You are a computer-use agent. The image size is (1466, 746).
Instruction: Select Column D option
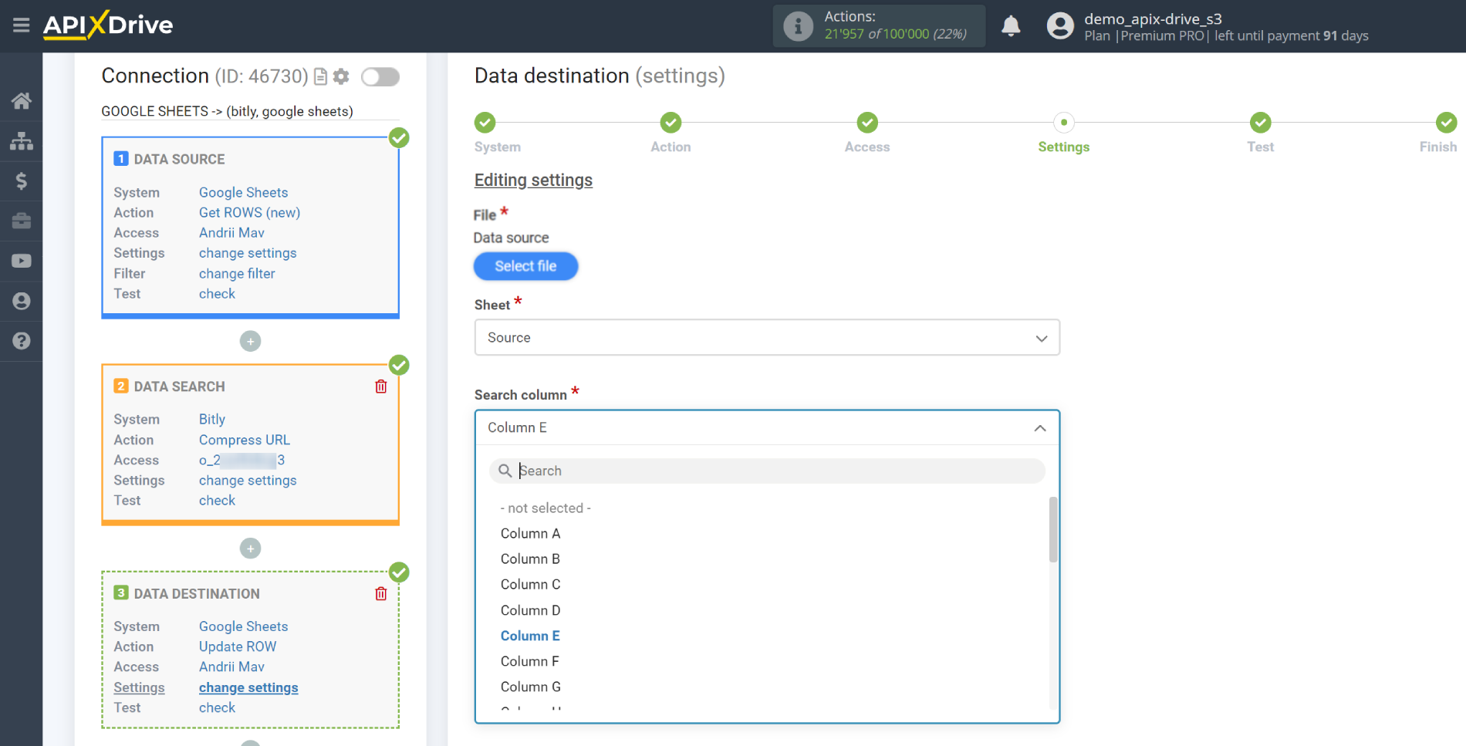(x=530, y=610)
